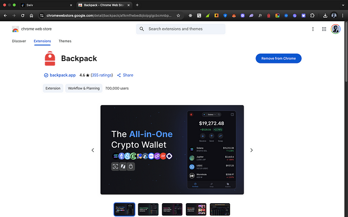Open the red Backpack extension in toolbar
This screenshot has width=348, height=217.
[268, 15]
